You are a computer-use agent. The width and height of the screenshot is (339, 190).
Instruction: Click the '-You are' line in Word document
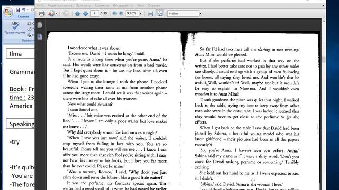point(21,176)
